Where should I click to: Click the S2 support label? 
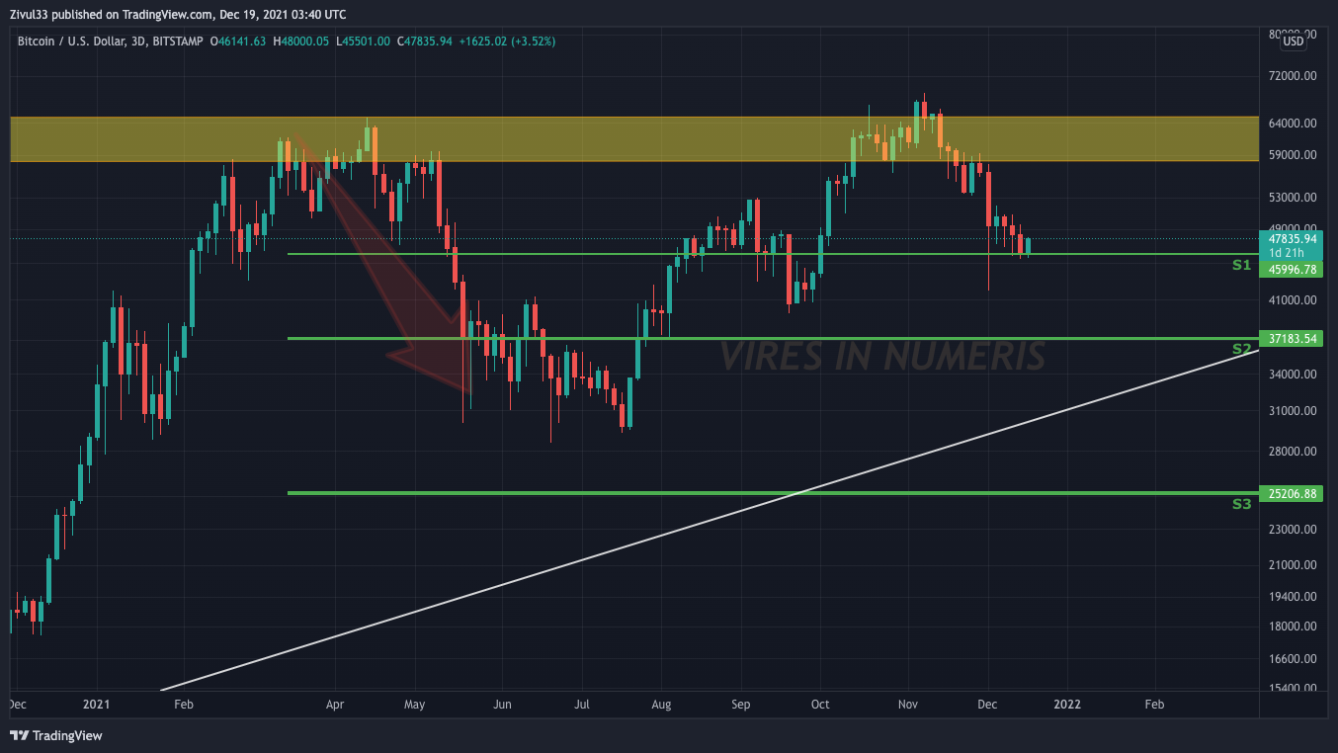(x=1241, y=349)
